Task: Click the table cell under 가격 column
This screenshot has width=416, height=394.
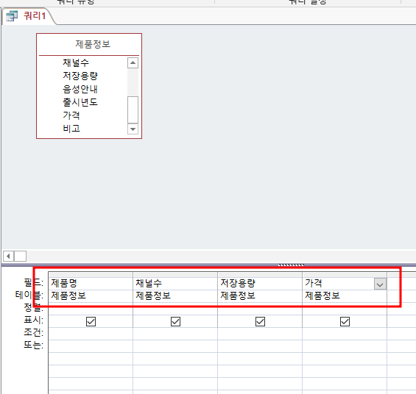Action: tap(345, 295)
